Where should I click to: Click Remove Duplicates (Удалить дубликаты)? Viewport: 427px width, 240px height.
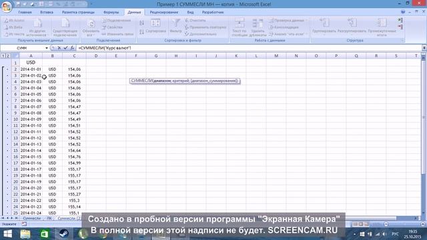point(258,28)
